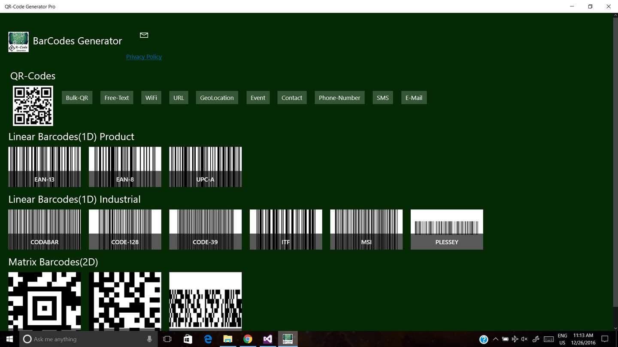Open the Bulk-QR generator

[x=77, y=98]
